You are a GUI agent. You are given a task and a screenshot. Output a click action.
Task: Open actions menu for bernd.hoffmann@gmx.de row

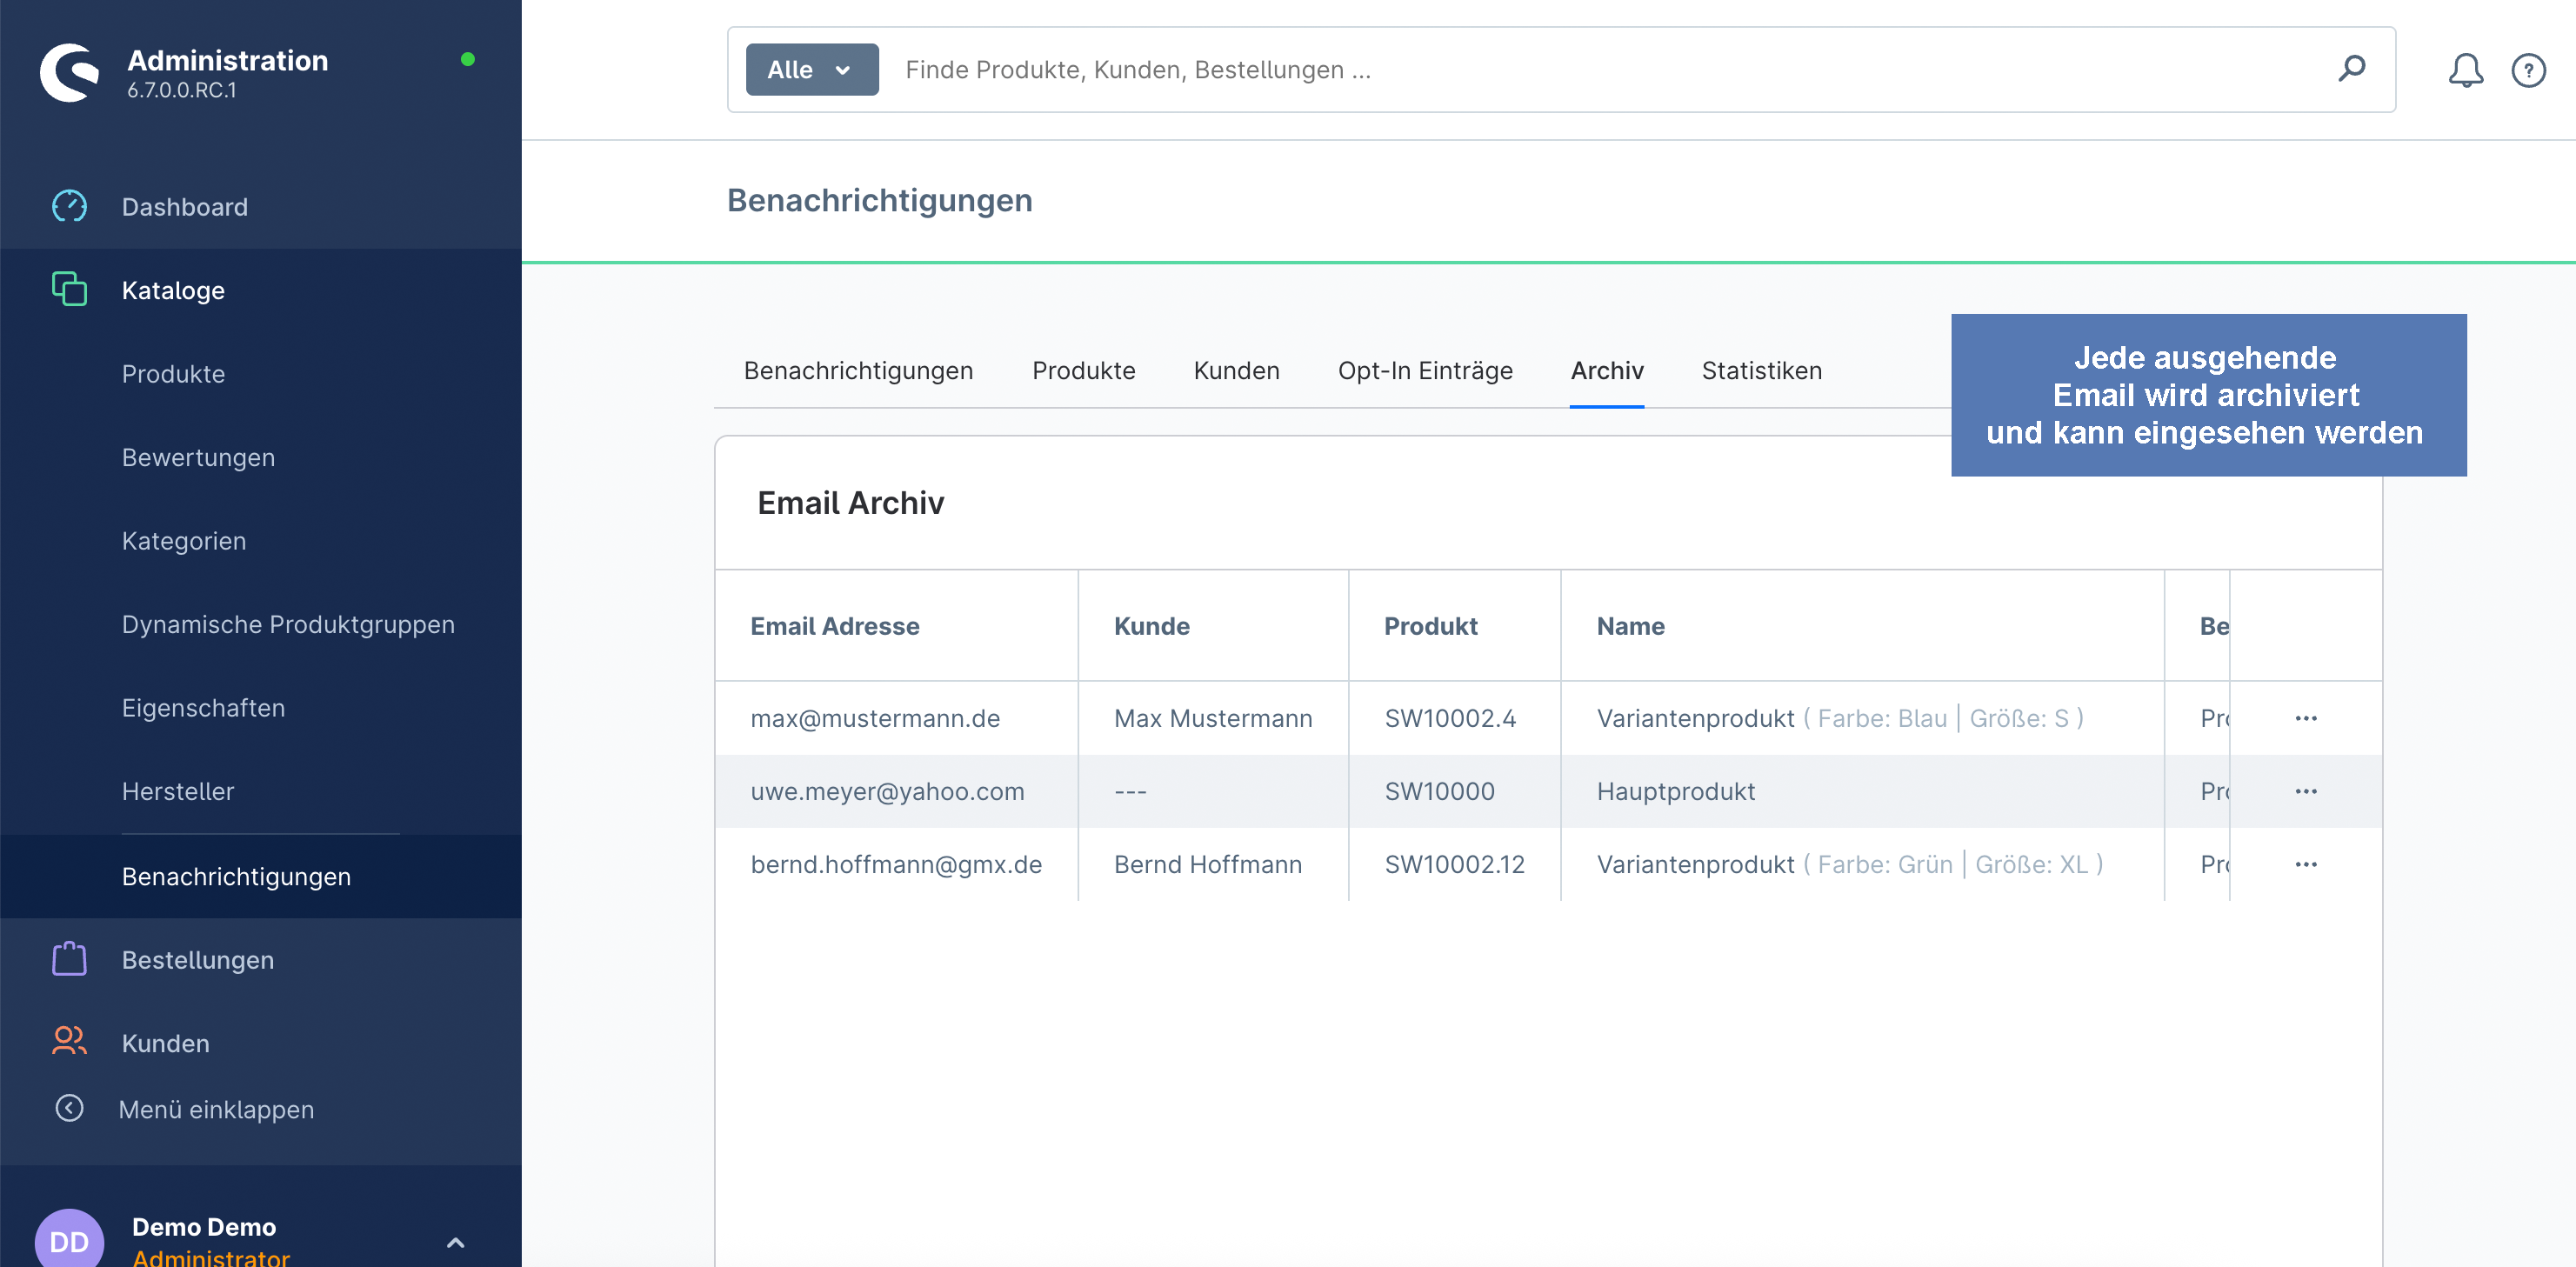(2306, 864)
